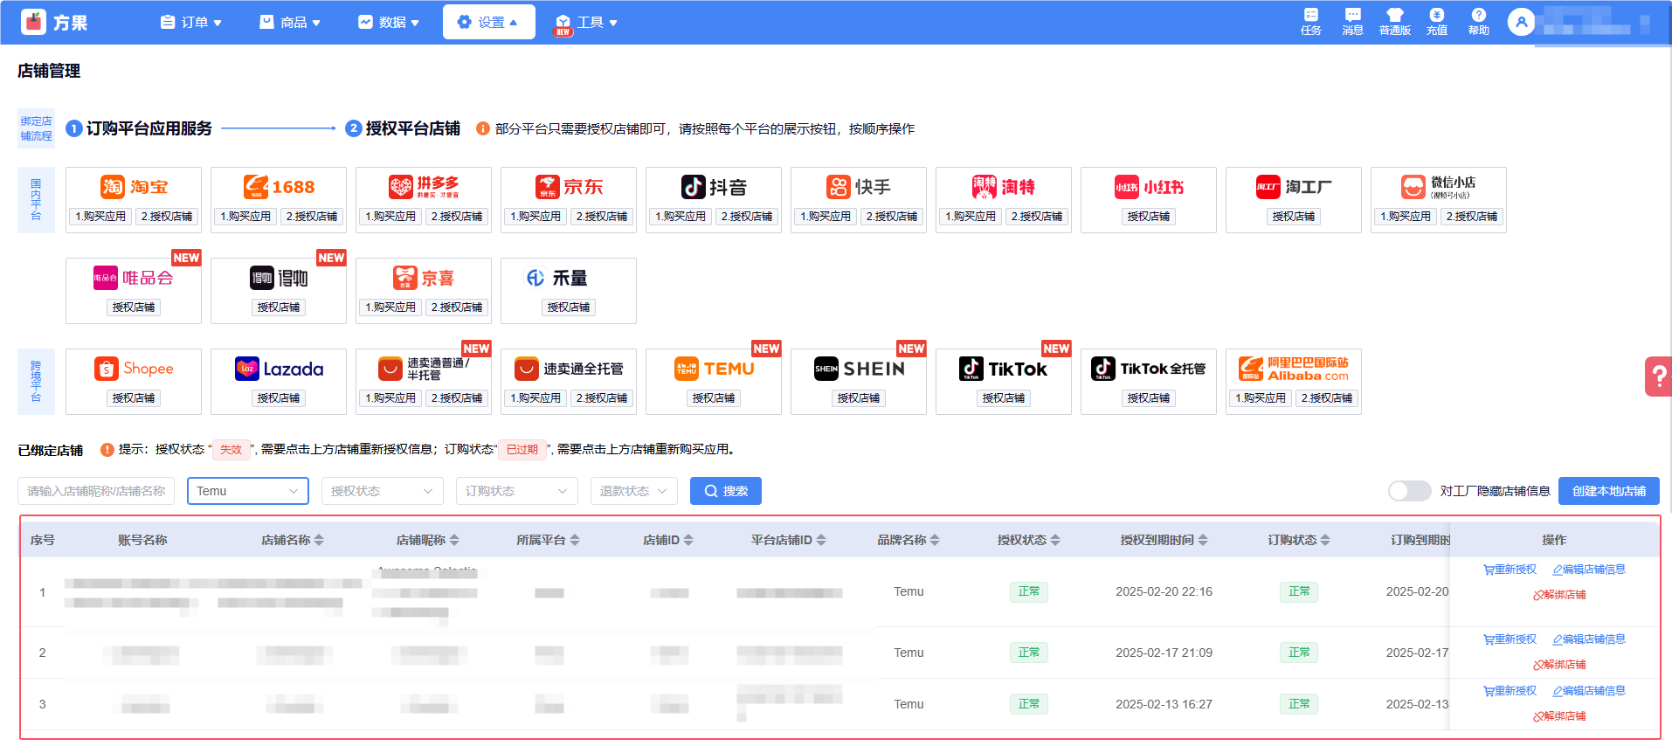The width and height of the screenshot is (1672, 753).
Task: Click the 搜索 search button
Action: click(725, 491)
